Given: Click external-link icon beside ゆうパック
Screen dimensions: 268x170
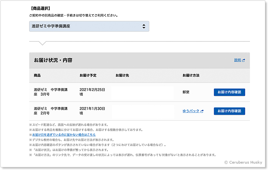Looking at the screenshot, I should 202,111.
